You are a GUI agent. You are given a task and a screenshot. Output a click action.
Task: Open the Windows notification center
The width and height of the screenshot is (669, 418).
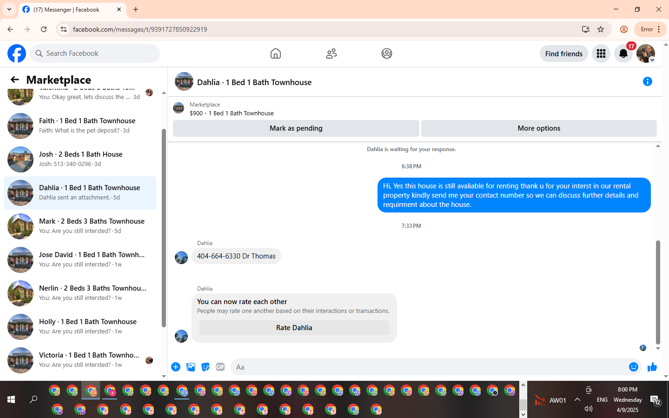click(x=656, y=400)
